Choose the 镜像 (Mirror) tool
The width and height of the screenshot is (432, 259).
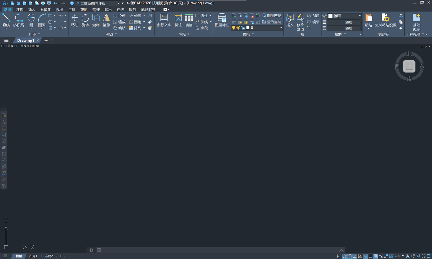[x=106, y=20]
